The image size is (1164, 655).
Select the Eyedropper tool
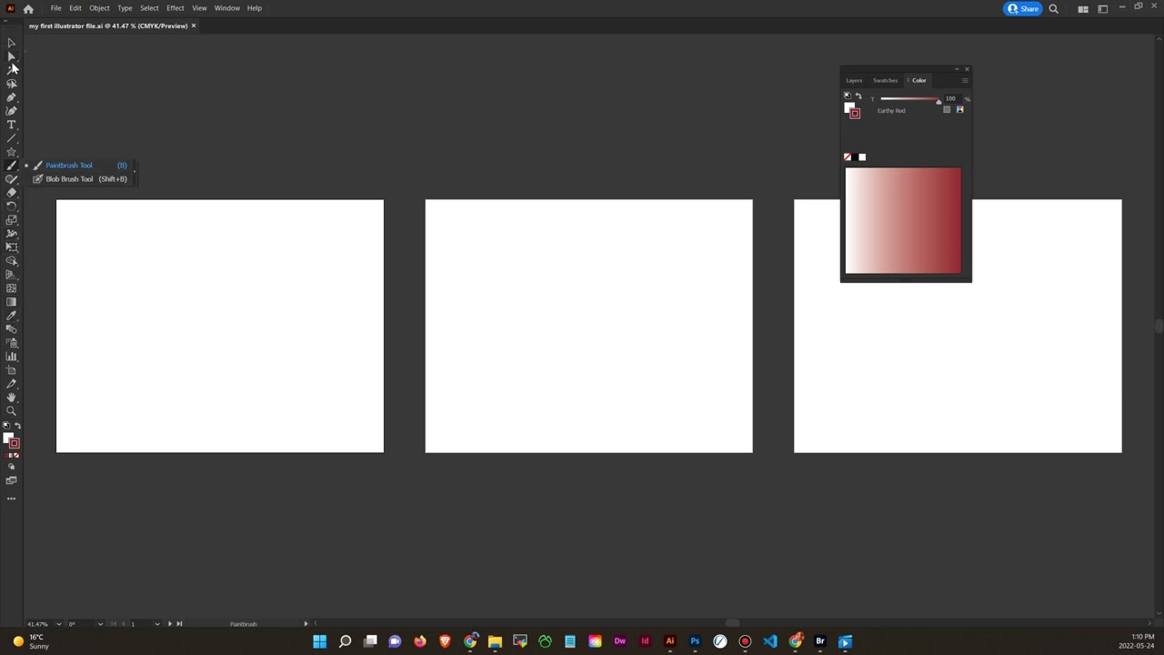(11, 316)
